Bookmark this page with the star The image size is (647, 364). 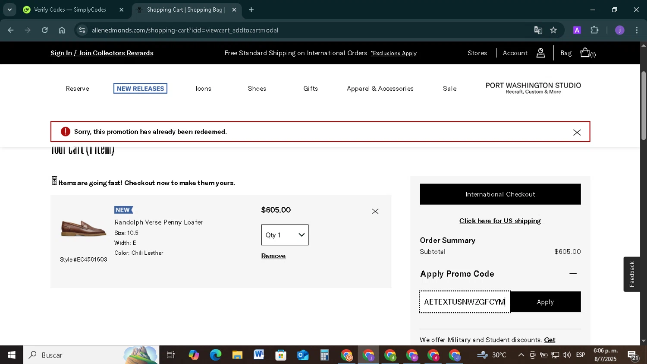tap(553, 30)
